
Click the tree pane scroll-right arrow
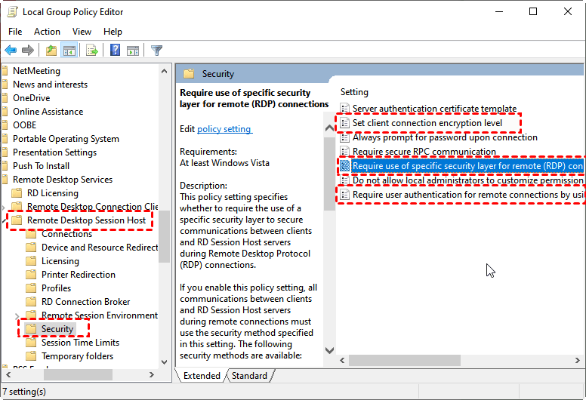click(x=151, y=374)
